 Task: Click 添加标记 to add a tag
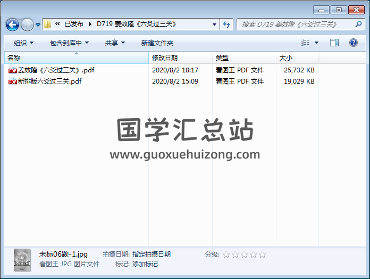[x=145, y=264]
